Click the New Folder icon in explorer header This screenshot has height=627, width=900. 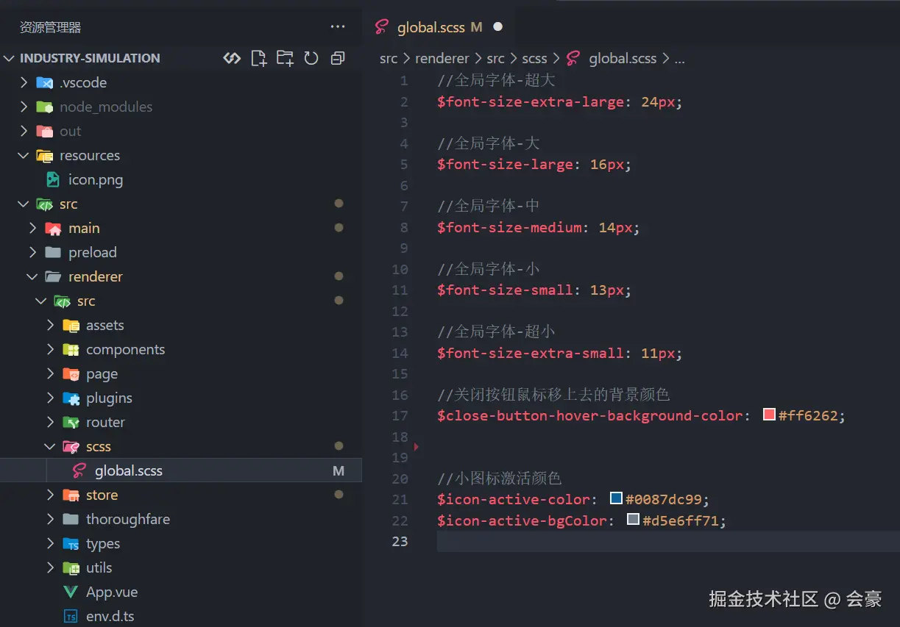tap(285, 58)
